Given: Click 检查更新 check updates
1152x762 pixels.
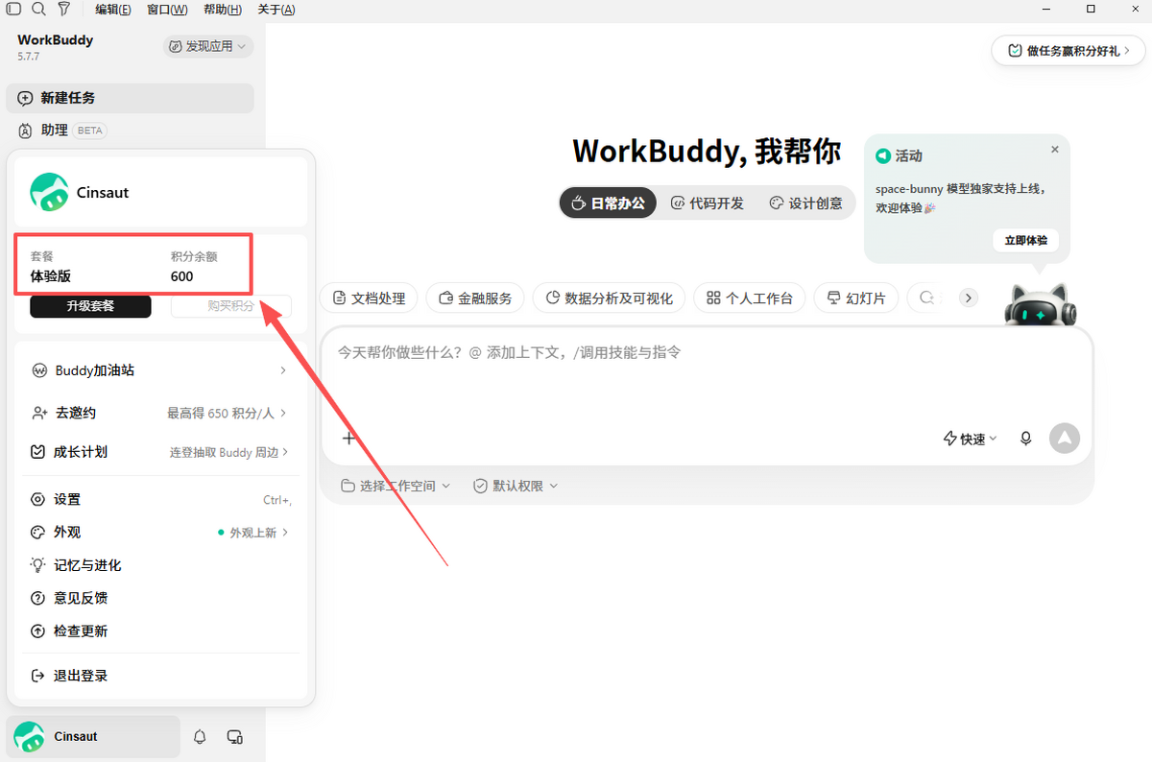Looking at the screenshot, I should tap(160, 631).
